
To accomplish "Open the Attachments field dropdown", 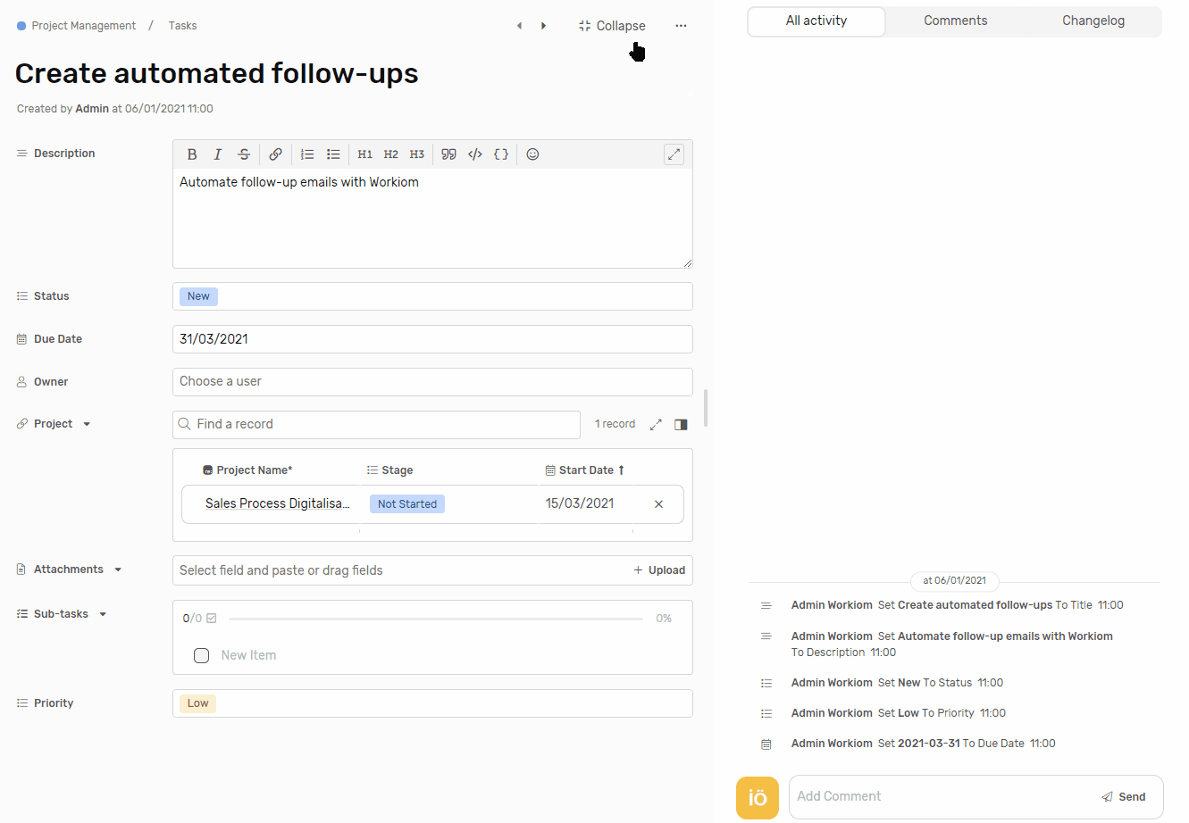I will coord(118,569).
